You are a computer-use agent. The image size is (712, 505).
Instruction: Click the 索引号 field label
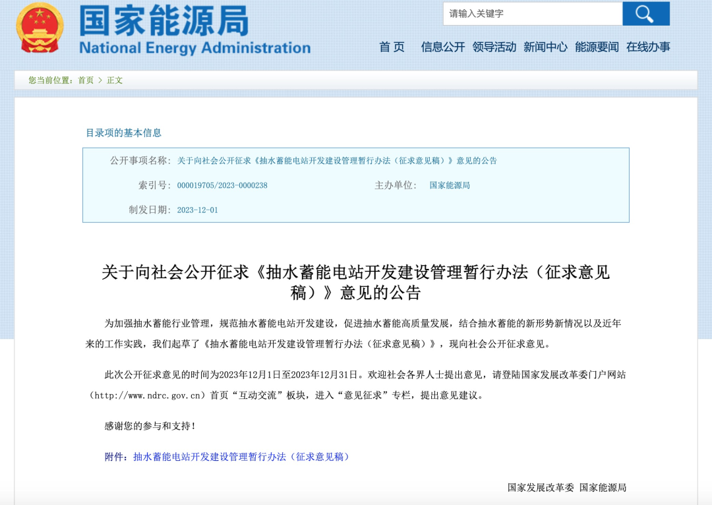[x=155, y=185]
